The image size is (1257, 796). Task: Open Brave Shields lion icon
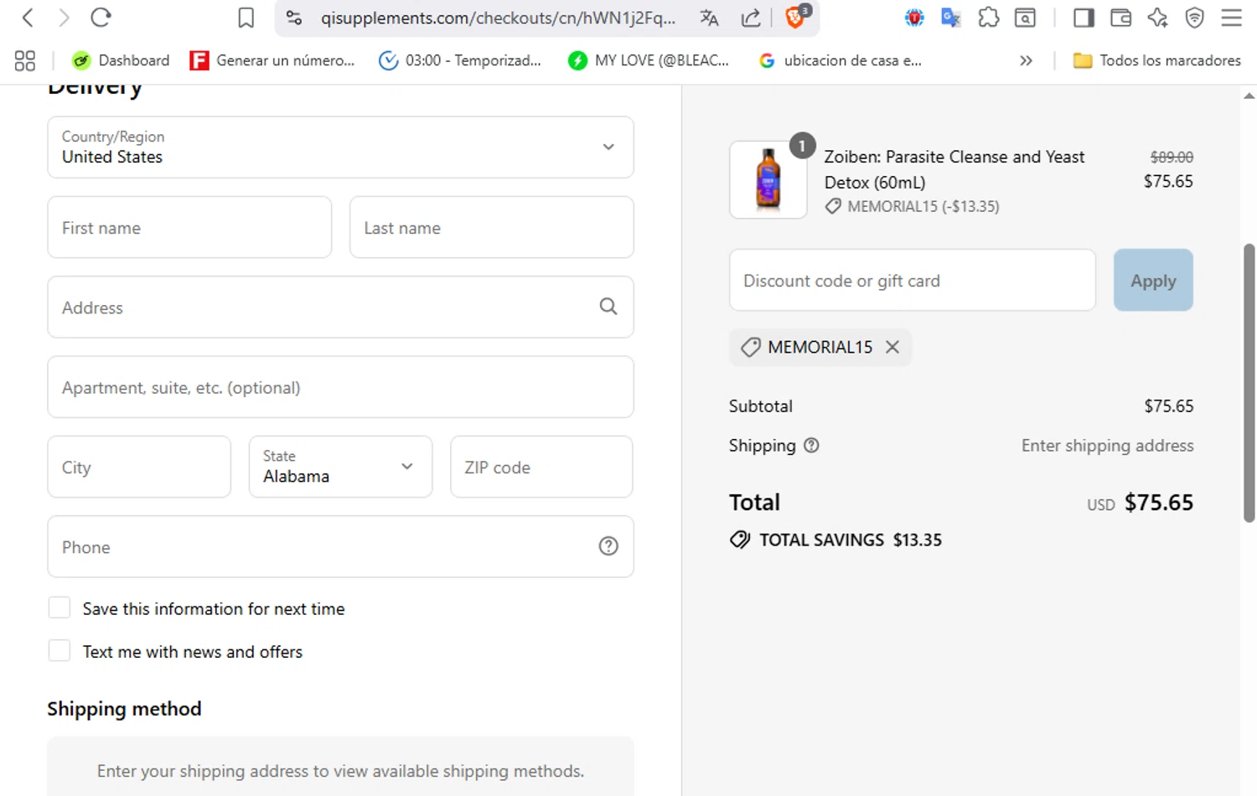(x=795, y=18)
